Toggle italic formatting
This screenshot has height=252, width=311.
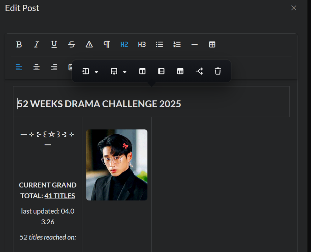(36, 44)
